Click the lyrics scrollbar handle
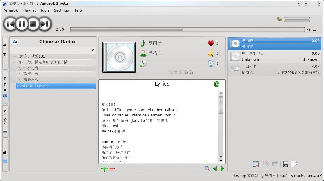This screenshot has height=181, width=324. pyautogui.click(x=221, y=105)
